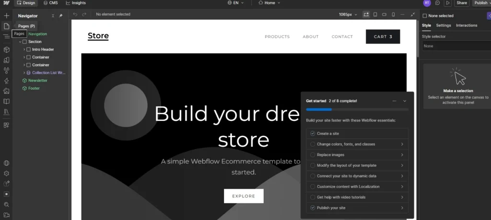Open the video camera icon in sidebar
The image size is (491, 220).
pos(6,215)
